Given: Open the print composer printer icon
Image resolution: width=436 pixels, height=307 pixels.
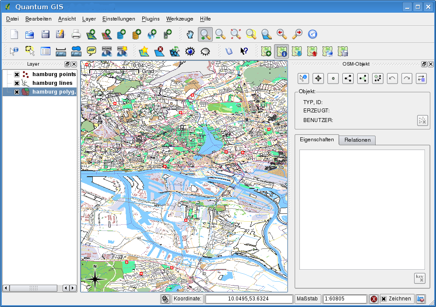Looking at the screenshot, I should [x=76, y=34].
